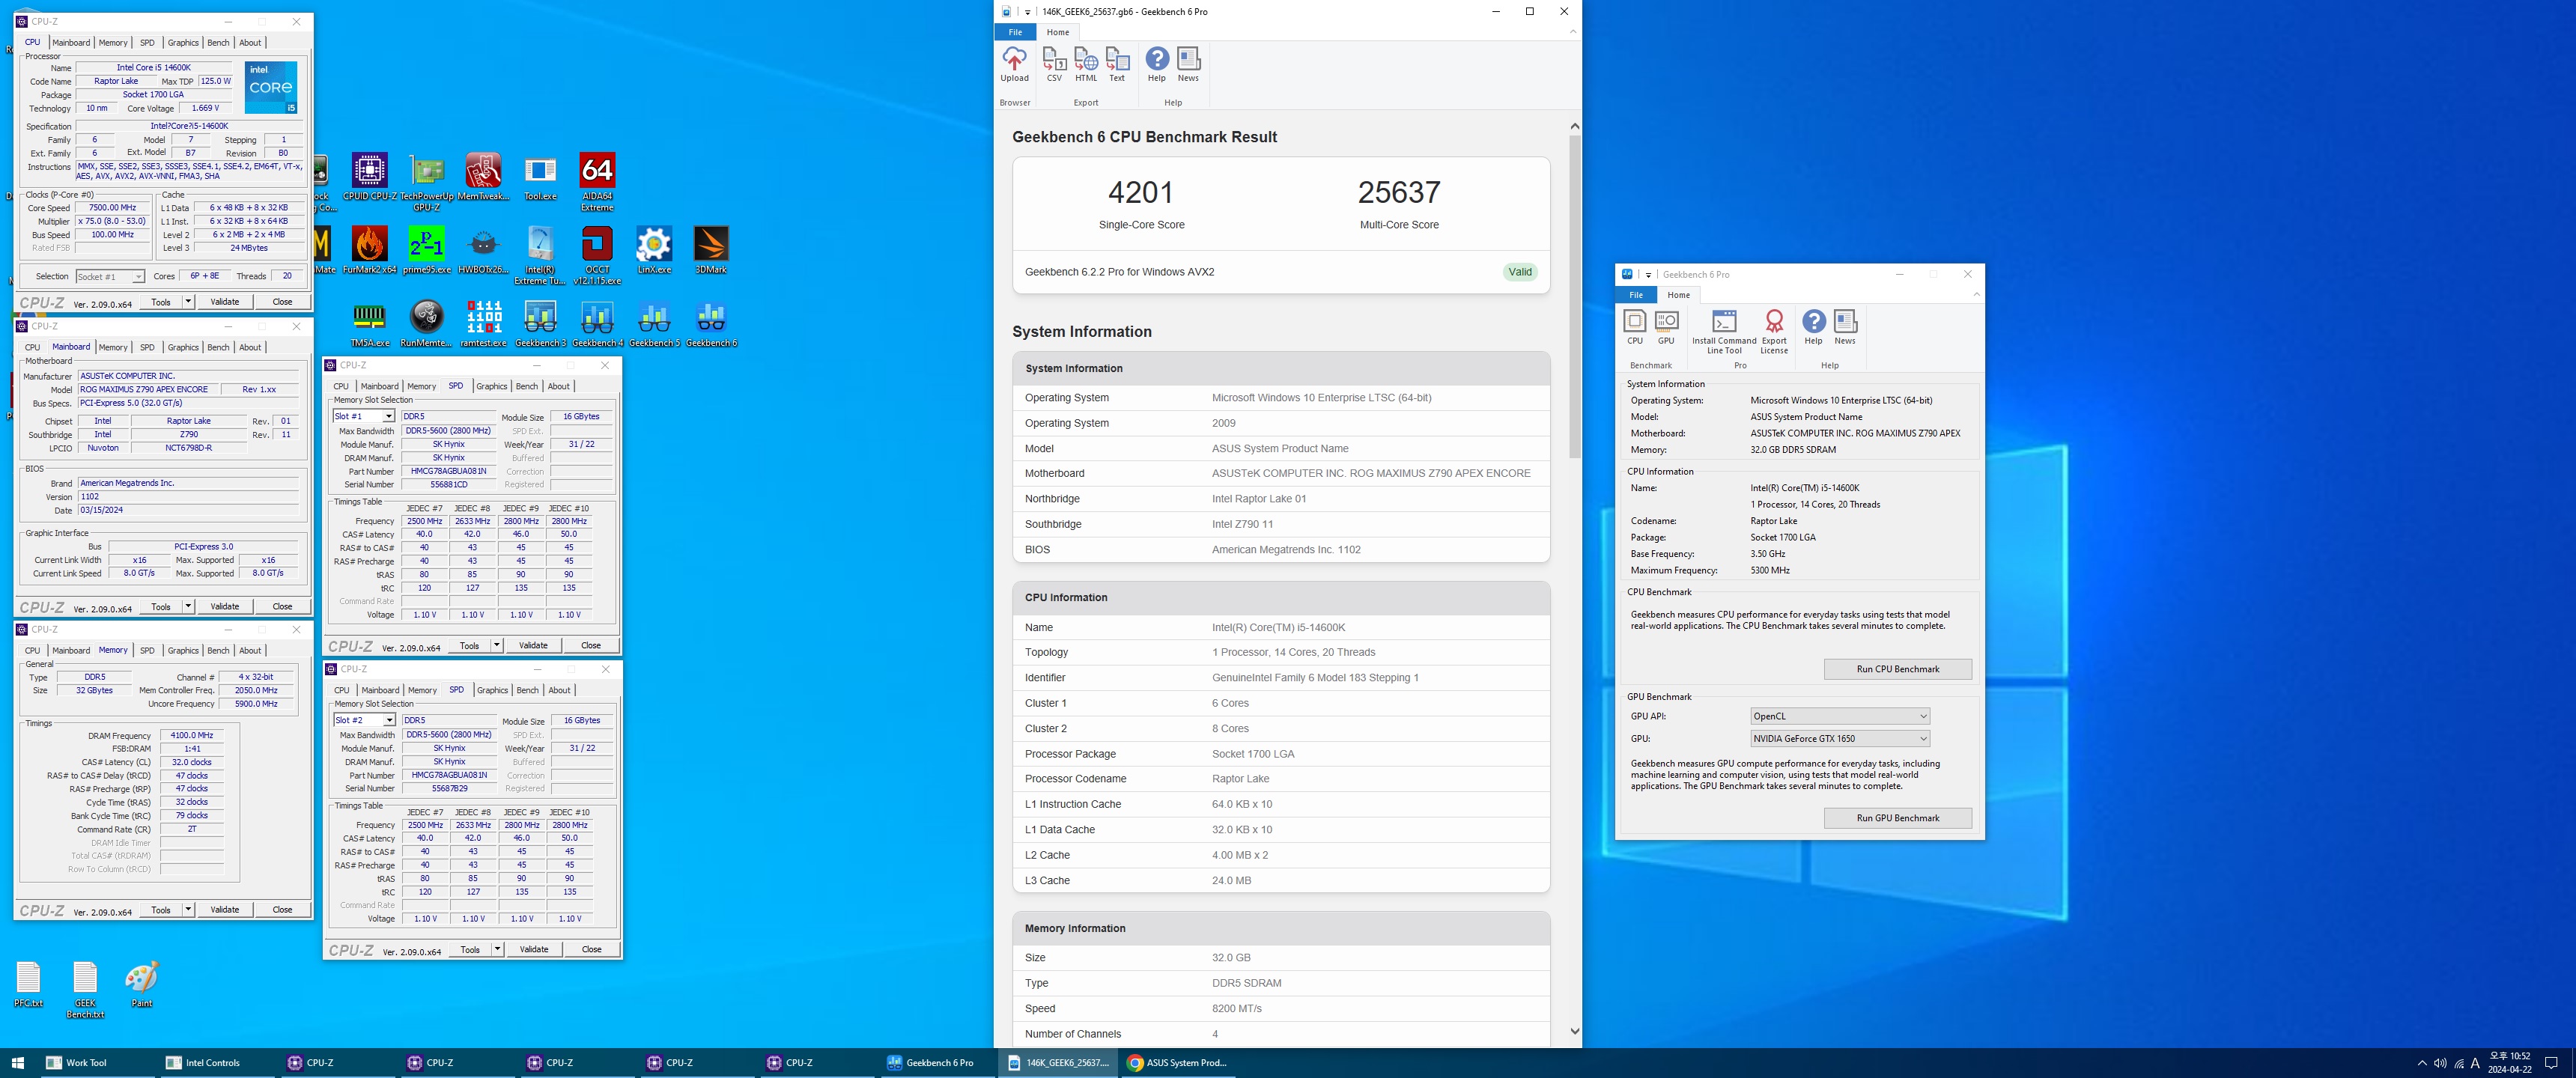
Task: Click the result window scroll-down arrow
Action: point(1575,1031)
